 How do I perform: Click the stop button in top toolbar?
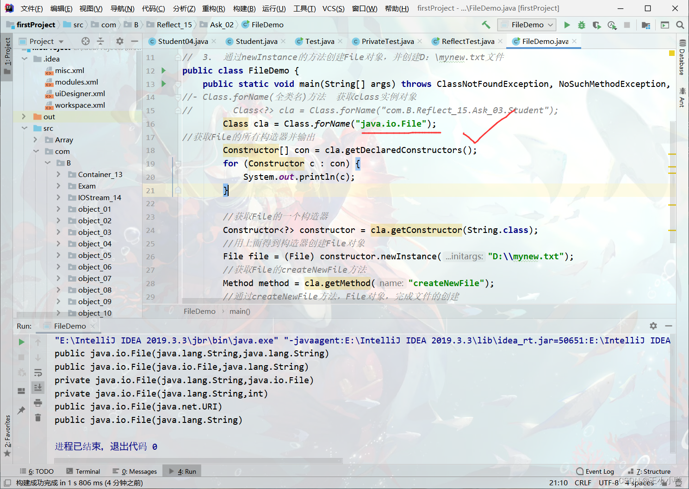tap(627, 25)
